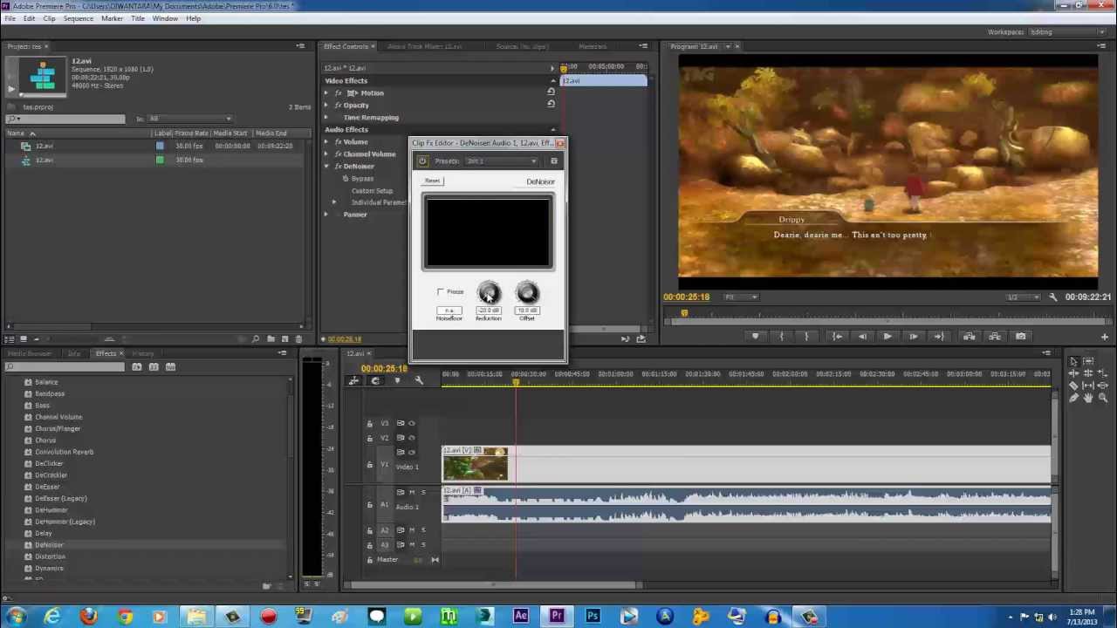The width and height of the screenshot is (1117, 628).
Task: Open Find magnifier in Project panel
Action: click(256, 338)
